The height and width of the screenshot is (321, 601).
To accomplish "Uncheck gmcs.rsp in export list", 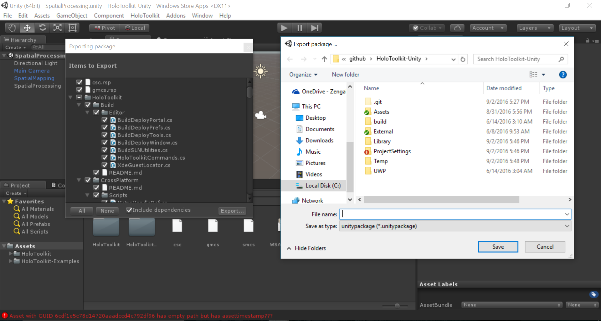I will pos(80,90).
